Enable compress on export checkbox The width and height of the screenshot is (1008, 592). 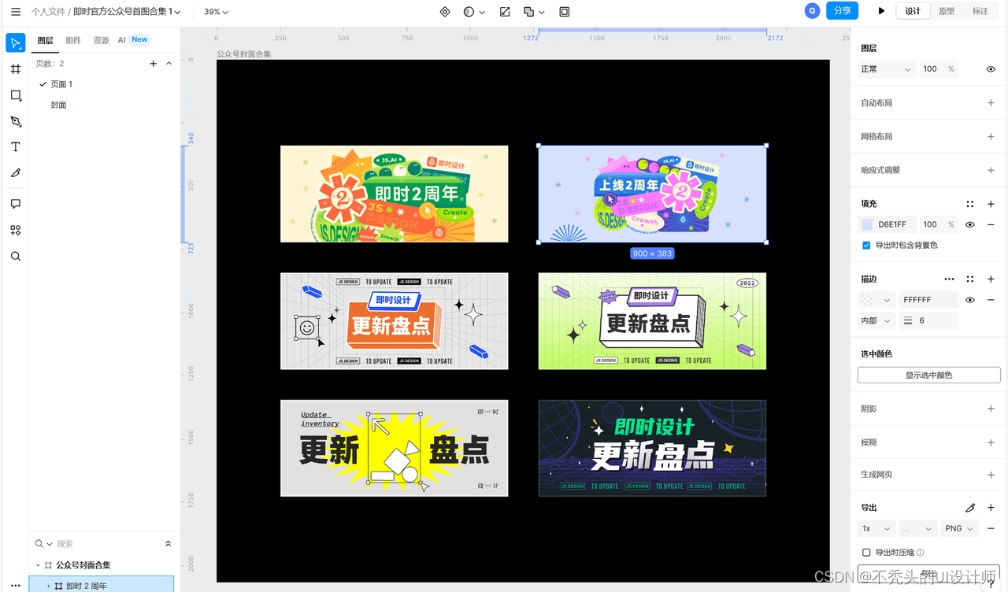coord(866,553)
